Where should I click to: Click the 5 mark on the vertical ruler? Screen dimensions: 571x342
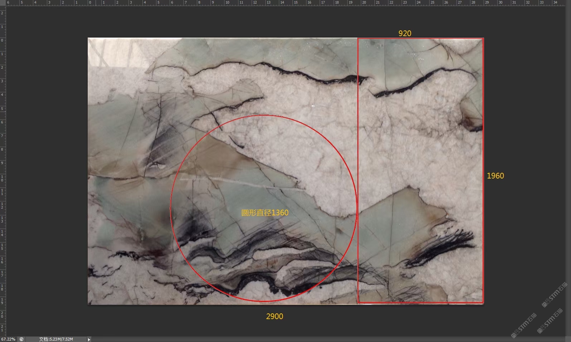(2, 109)
